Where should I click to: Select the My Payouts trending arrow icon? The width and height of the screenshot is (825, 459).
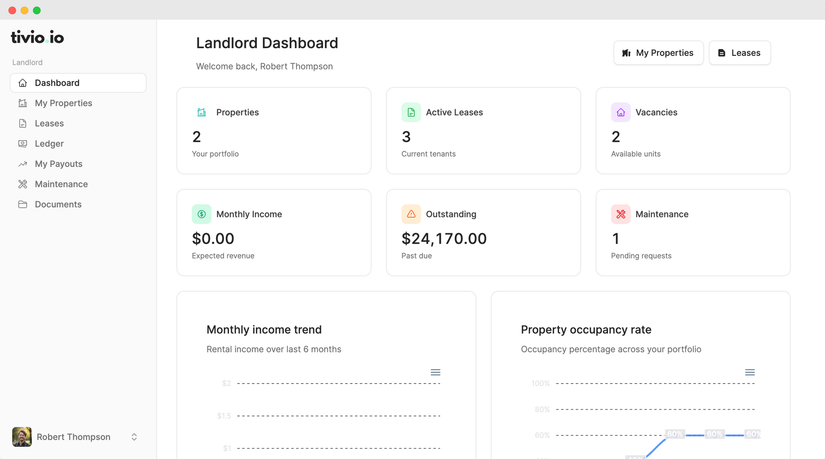[23, 163]
